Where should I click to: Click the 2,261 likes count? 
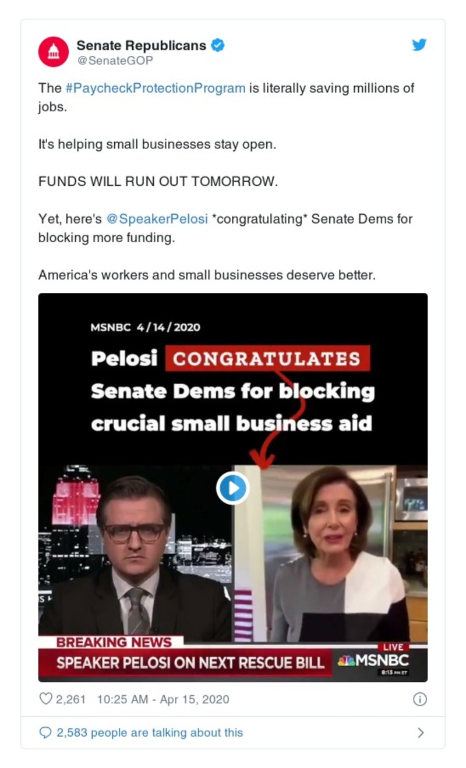(70, 699)
